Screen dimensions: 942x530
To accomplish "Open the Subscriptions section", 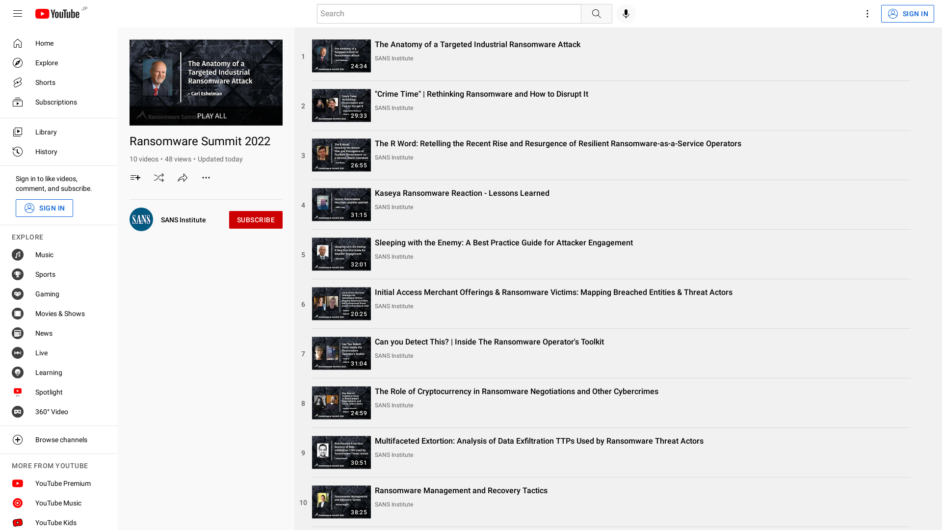I will pyautogui.click(x=55, y=102).
